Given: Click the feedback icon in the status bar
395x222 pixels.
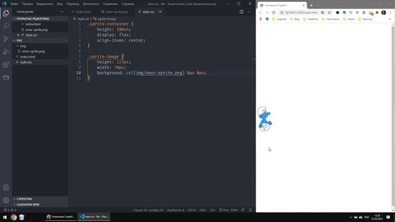Looking at the screenshot, I should click(x=243, y=210).
